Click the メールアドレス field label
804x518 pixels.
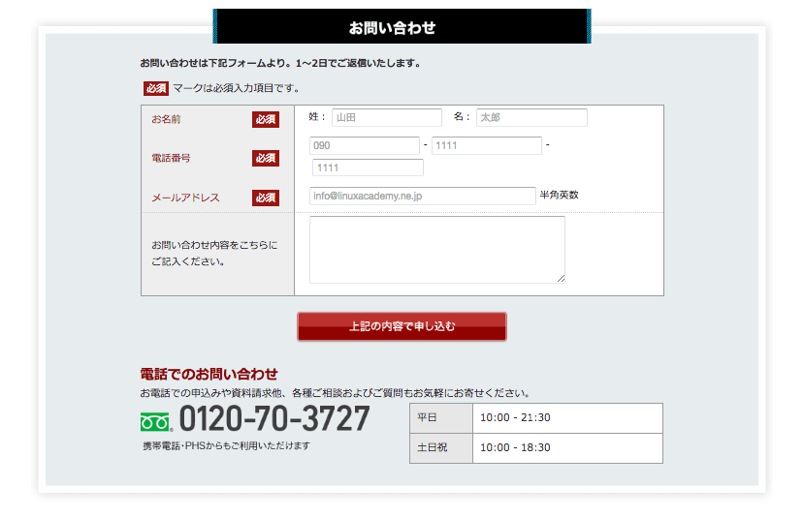tap(185, 198)
